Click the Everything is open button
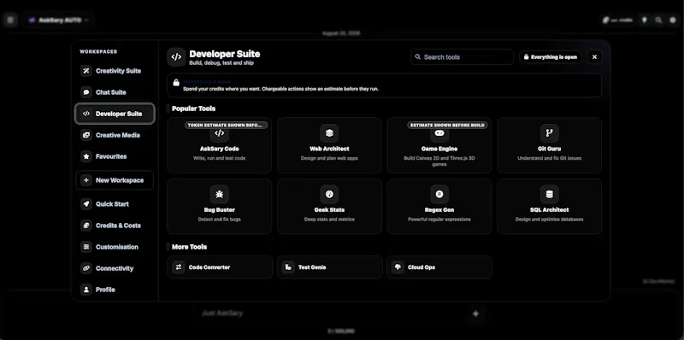Viewport: 684px width, 340px height. pyautogui.click(x=550, y=56)
